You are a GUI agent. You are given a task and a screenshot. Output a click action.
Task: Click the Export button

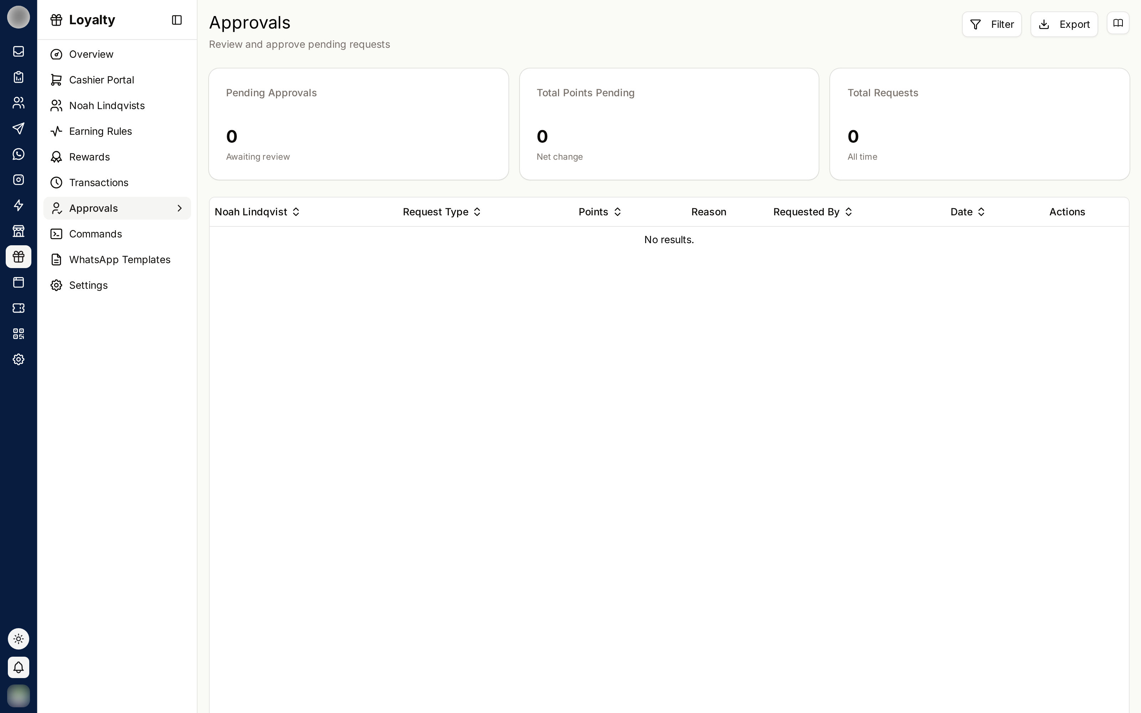click(x=1064, y=24)
